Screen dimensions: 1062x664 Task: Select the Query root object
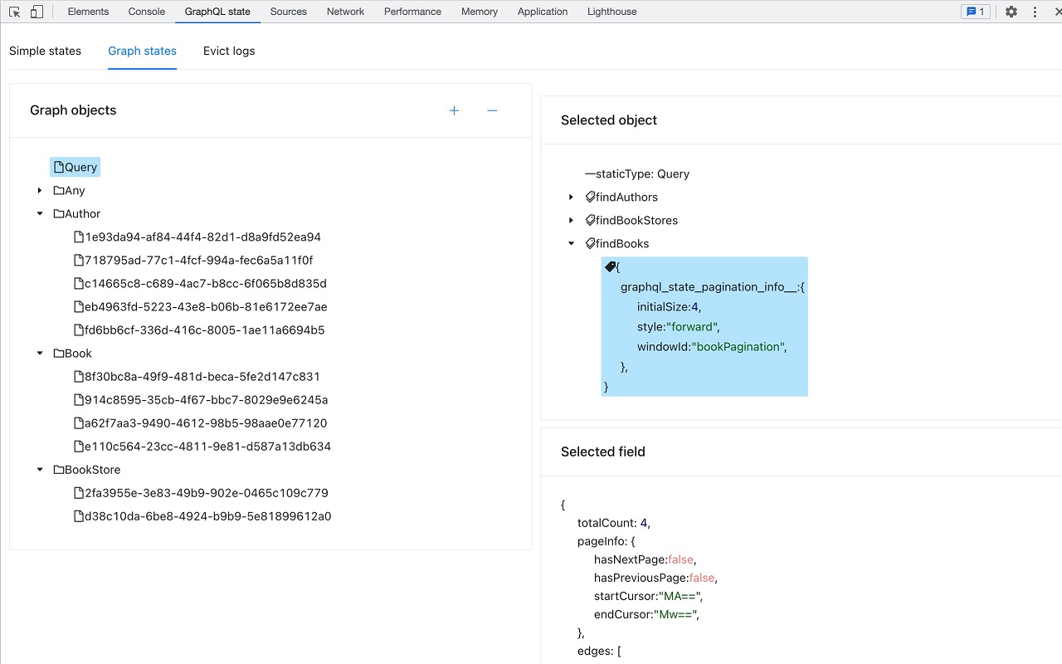[x=76, y=168]
